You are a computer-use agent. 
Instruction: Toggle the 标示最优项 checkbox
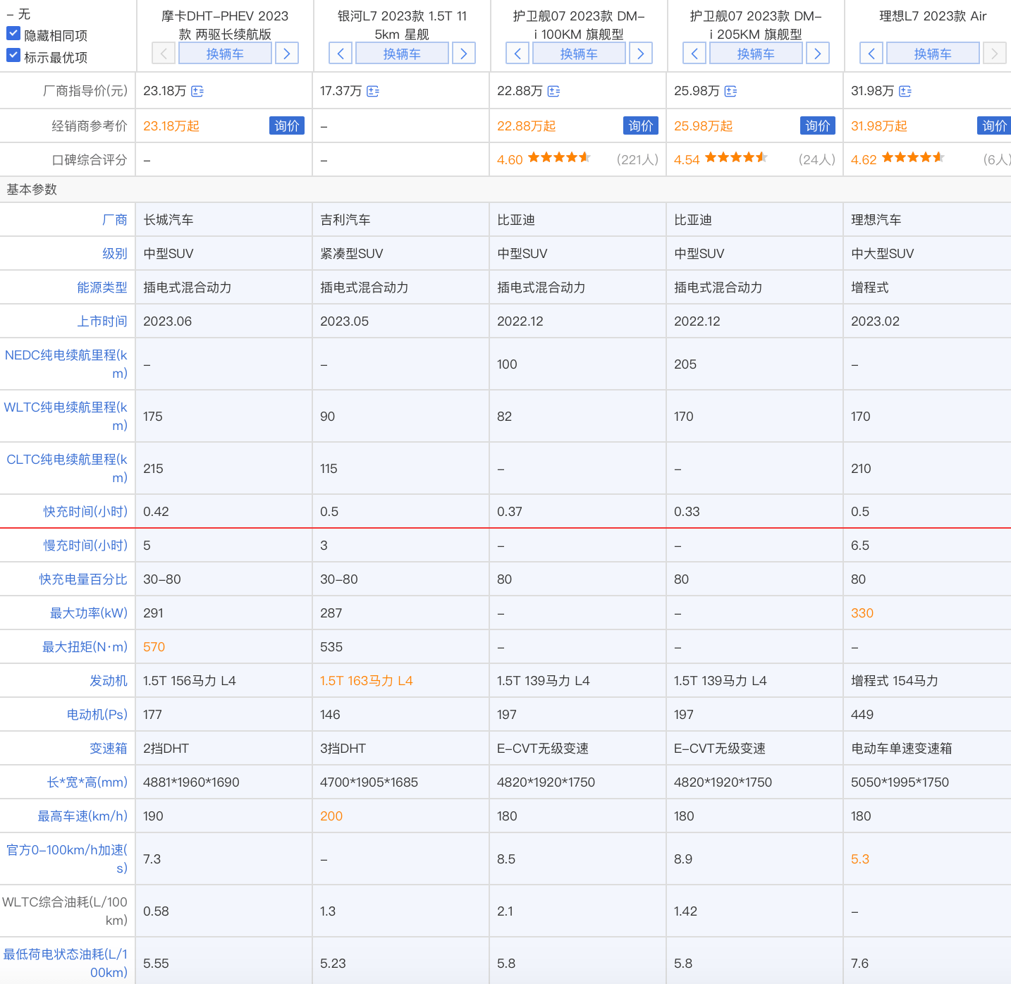[13, 55]
